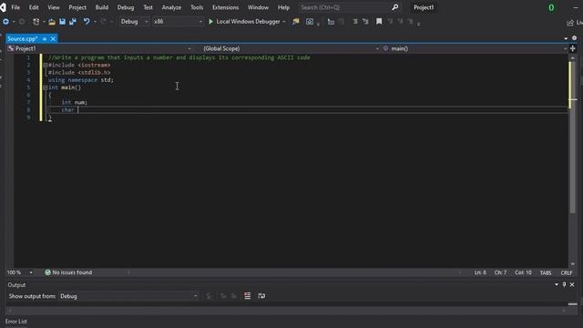Open the Project menu
This screenshot has width=583, height=328.
77,7
